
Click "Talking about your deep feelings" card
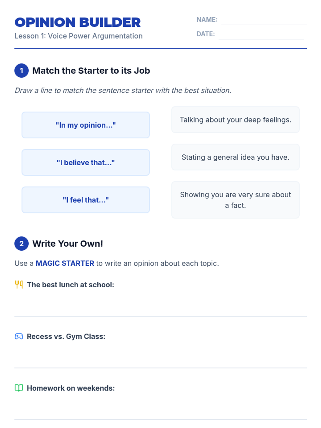pyautogui.click(x=235, y=120)
